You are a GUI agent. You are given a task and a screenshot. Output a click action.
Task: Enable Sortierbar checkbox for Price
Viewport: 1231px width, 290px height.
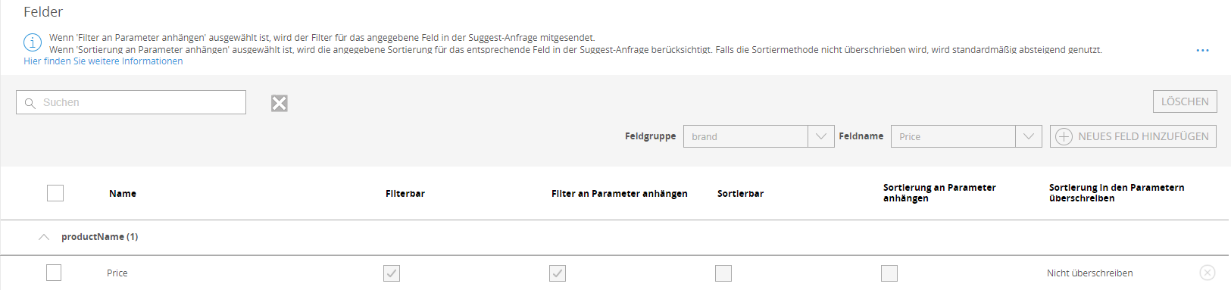723,273
